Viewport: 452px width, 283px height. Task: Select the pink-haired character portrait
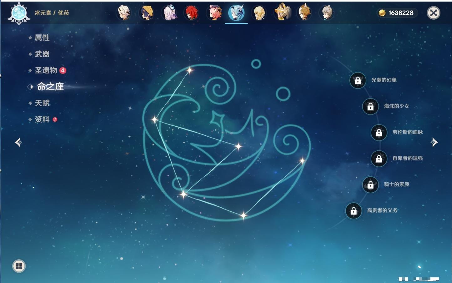coord(214,13)
